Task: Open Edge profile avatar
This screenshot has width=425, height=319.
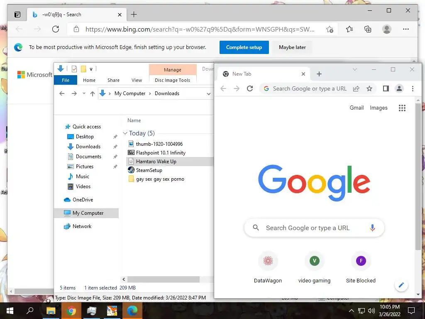Action: point(387,29)
